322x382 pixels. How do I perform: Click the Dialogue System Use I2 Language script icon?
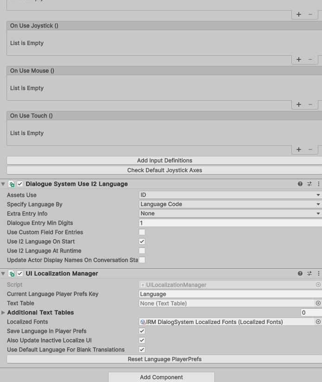(x=12, y=184)
